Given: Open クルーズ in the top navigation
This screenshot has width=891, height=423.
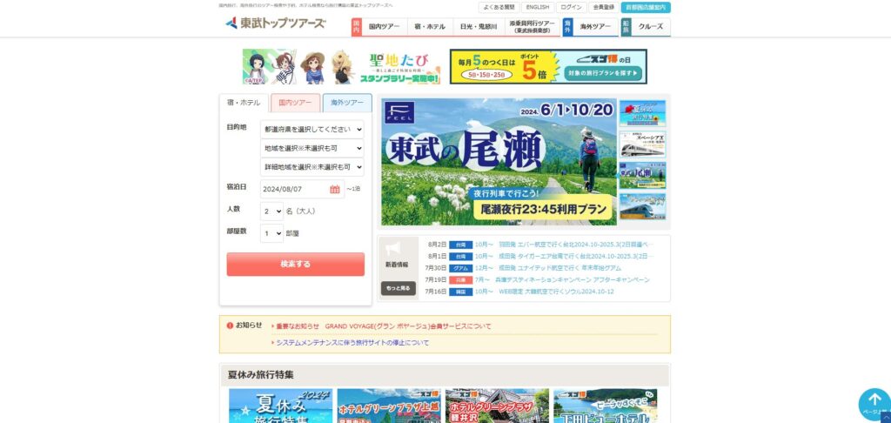Looking at the screenshot, I should click(x=650, y=27).
